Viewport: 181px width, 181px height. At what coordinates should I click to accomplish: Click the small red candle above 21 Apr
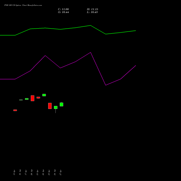pyautogui.click(x=38, y=97)
